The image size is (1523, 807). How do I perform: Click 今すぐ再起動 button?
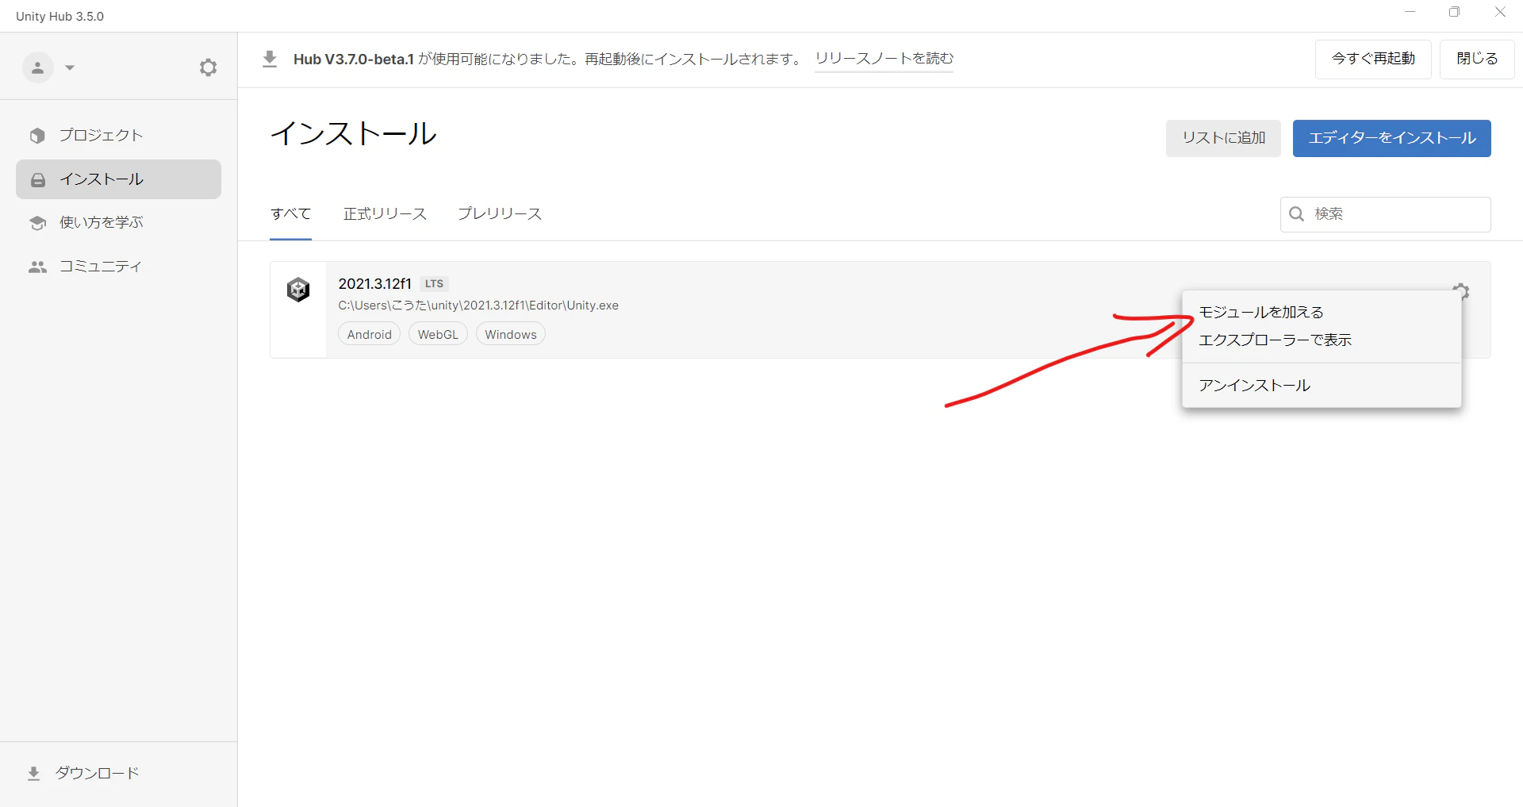[x=1373, y=60]
